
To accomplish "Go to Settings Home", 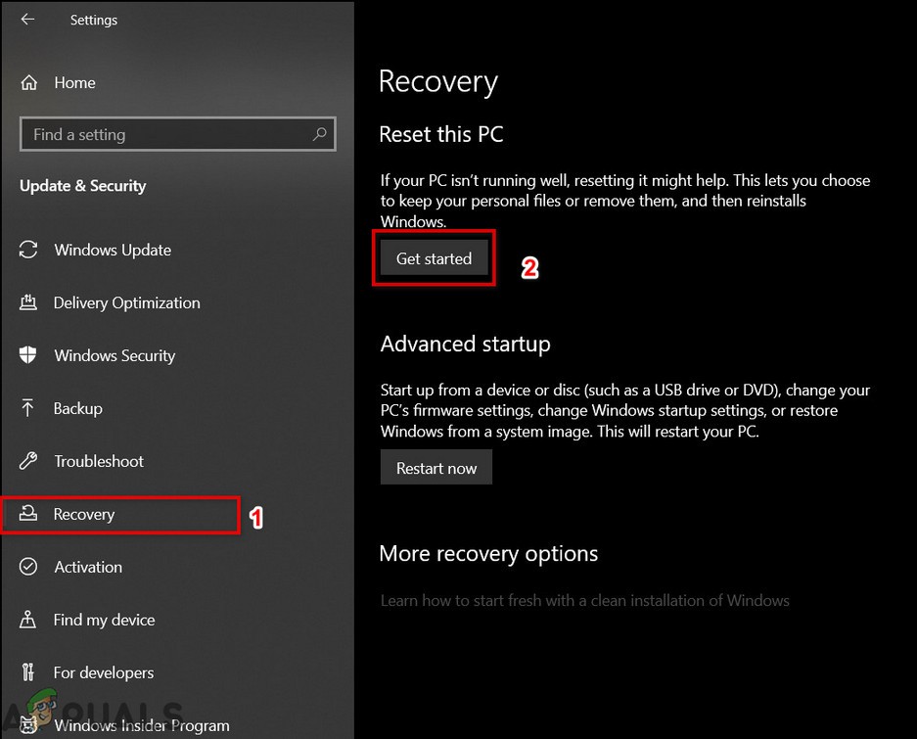I will point(74,83).
